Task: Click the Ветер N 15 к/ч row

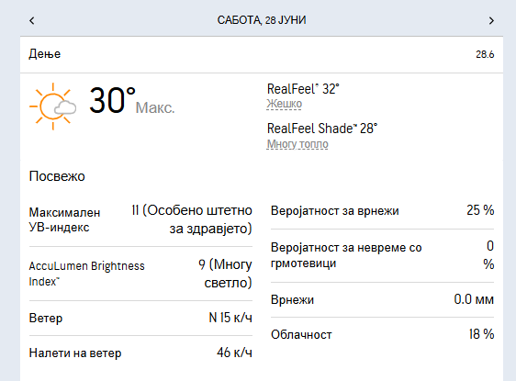Action: [140, 318]
